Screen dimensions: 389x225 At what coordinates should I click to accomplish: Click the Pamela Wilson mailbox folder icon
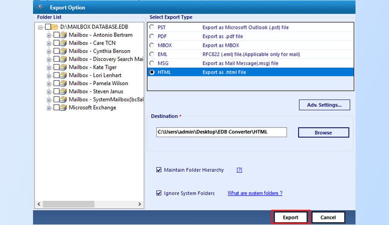(63, 83)
